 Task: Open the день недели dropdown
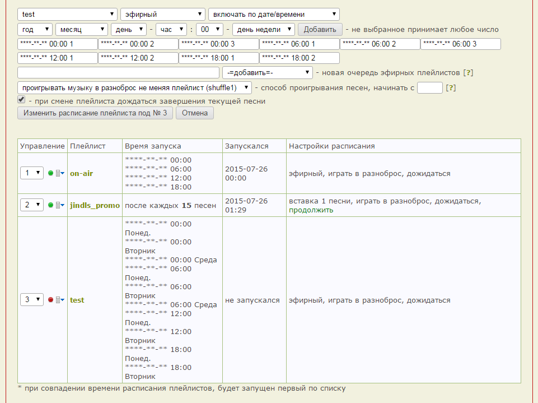click(264, 29)
